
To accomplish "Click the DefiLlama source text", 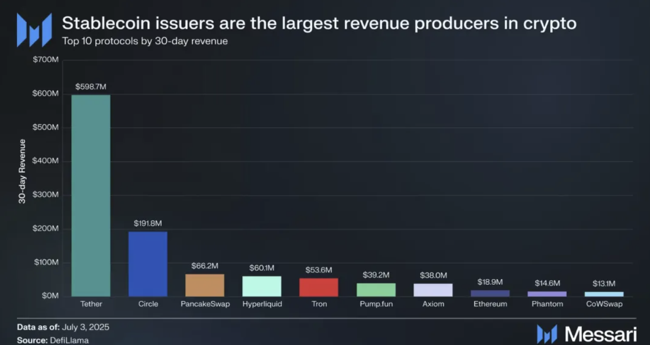I will (69, 340).
